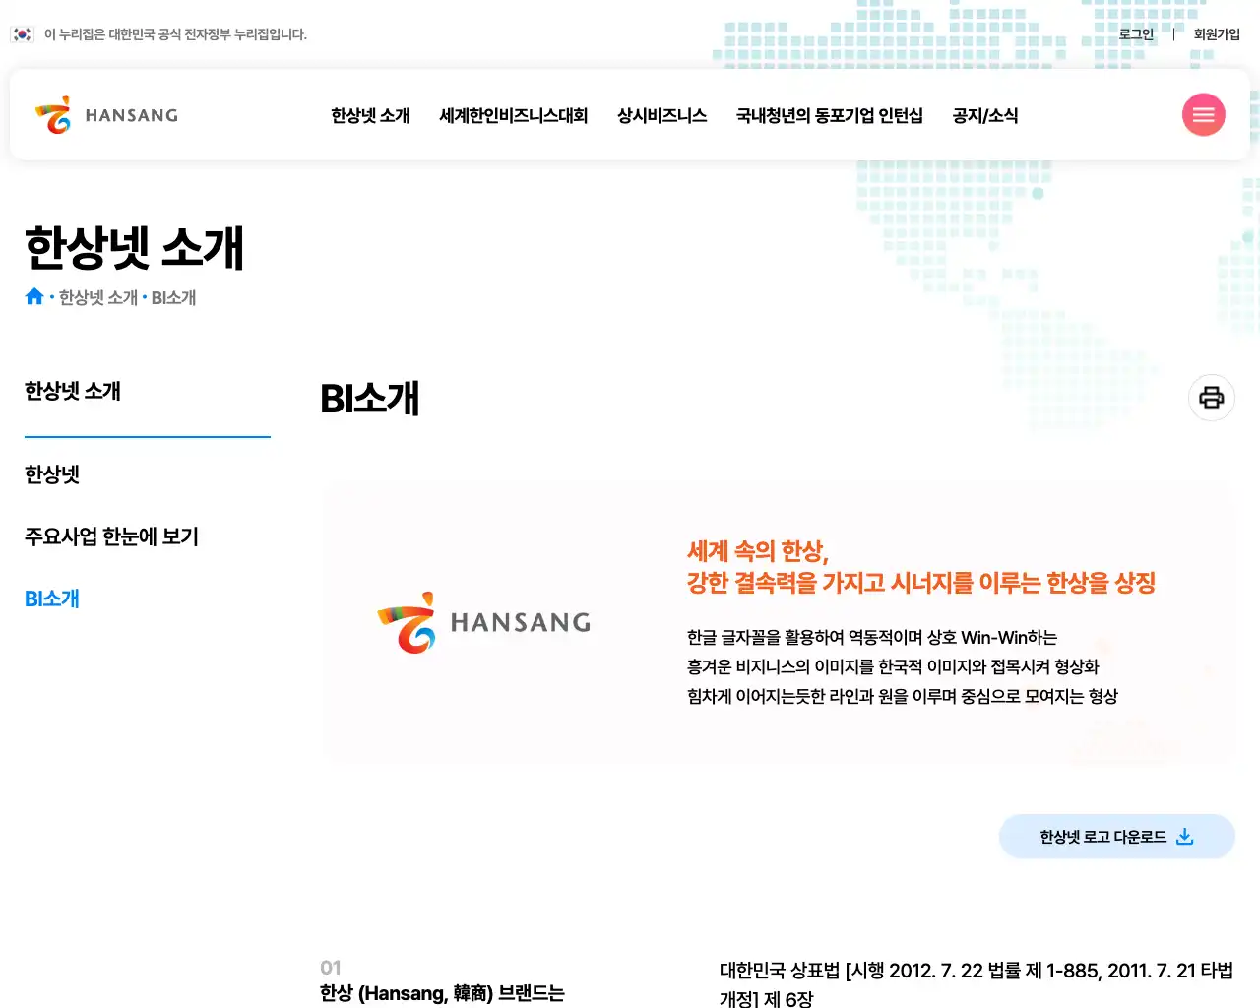The width and height of the screenshot is (1260, 1008).
Task: Click the large HANSANG logo image
Action: click(484, 622)
